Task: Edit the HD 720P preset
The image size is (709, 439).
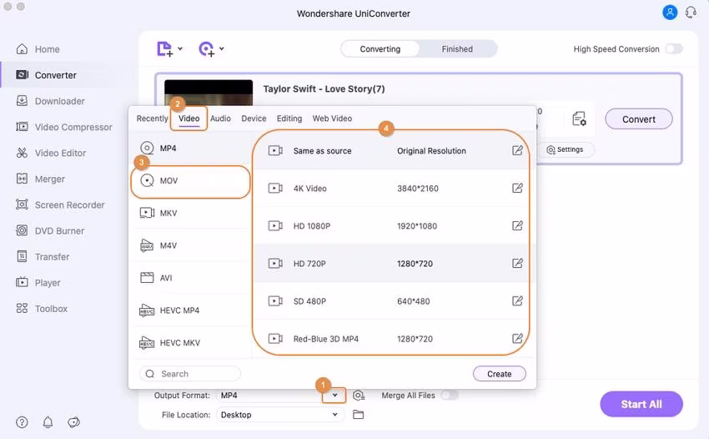Action: pyautogui.click(x=517, y=264)
